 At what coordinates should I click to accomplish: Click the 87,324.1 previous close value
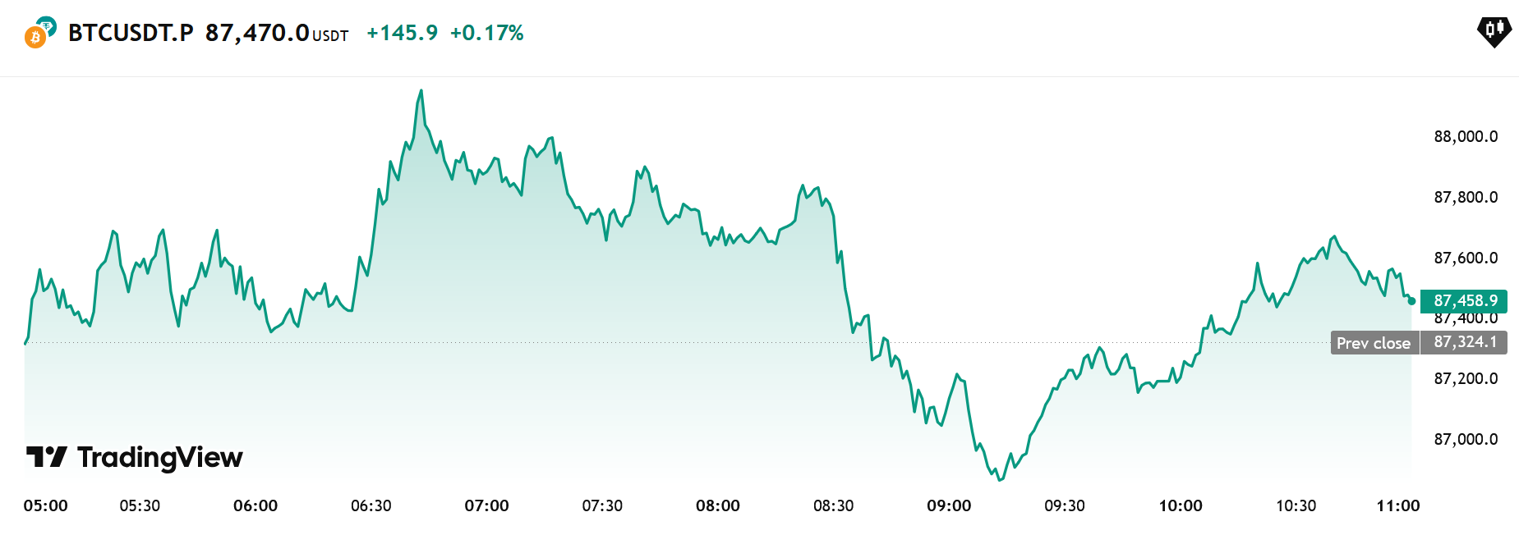point(1465,342)
